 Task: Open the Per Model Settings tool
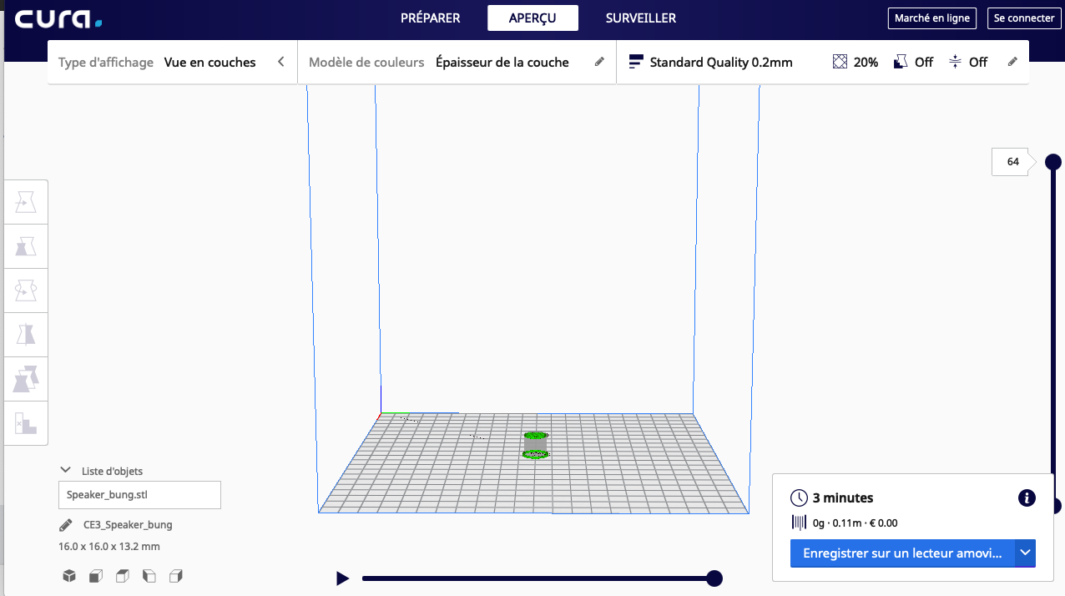click(x=26, y=379)
